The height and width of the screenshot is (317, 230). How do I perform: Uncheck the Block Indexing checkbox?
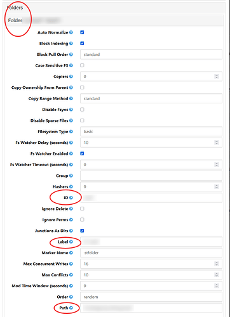click(x=82, y=43)
